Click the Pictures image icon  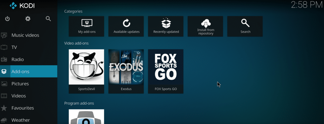[4, 84]
